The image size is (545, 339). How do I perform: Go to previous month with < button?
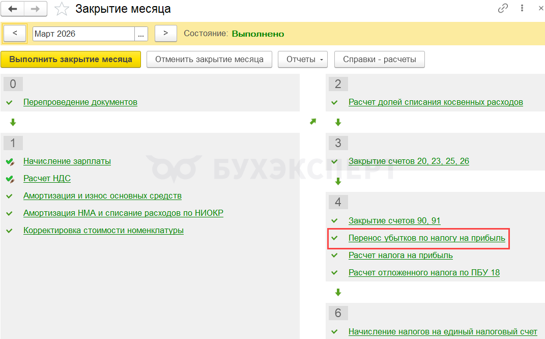(15, 34)
